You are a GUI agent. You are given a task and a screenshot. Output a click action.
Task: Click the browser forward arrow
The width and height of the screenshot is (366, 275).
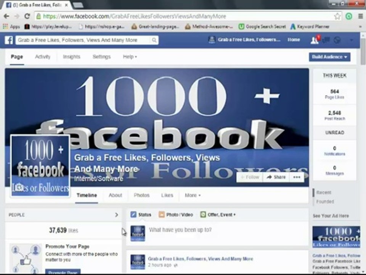coord(17,16)
